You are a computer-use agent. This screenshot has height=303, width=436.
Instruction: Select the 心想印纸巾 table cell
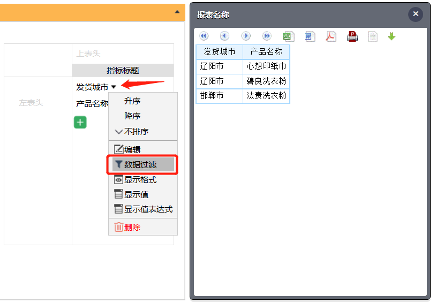pos(266,66)
